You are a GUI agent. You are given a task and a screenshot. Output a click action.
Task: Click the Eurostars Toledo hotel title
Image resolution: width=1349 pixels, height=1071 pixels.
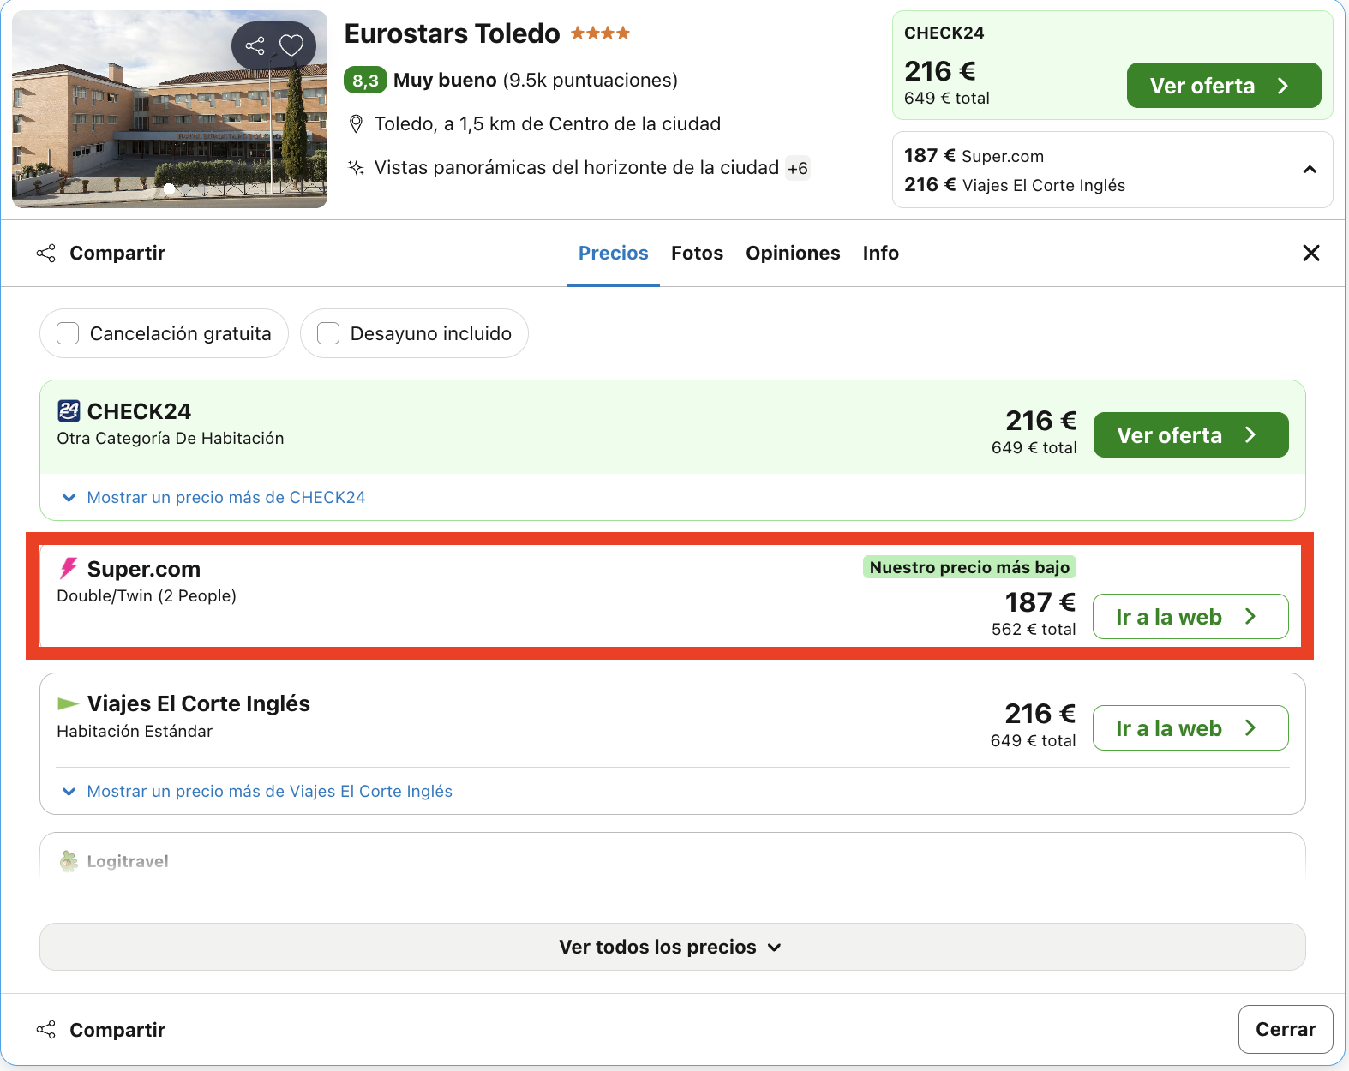click(452, 33)
